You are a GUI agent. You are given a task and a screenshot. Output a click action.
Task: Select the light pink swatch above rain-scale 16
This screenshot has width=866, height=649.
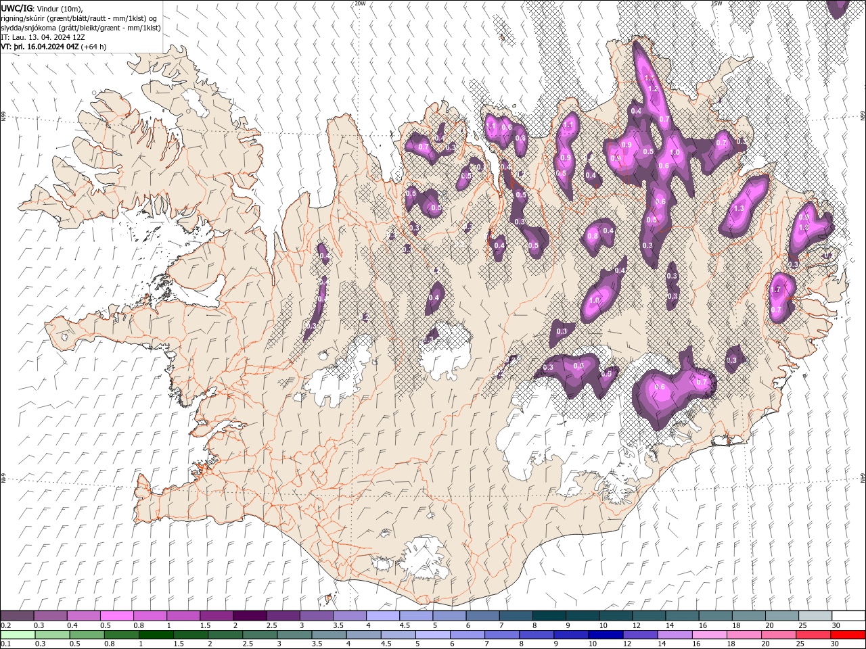708,635
